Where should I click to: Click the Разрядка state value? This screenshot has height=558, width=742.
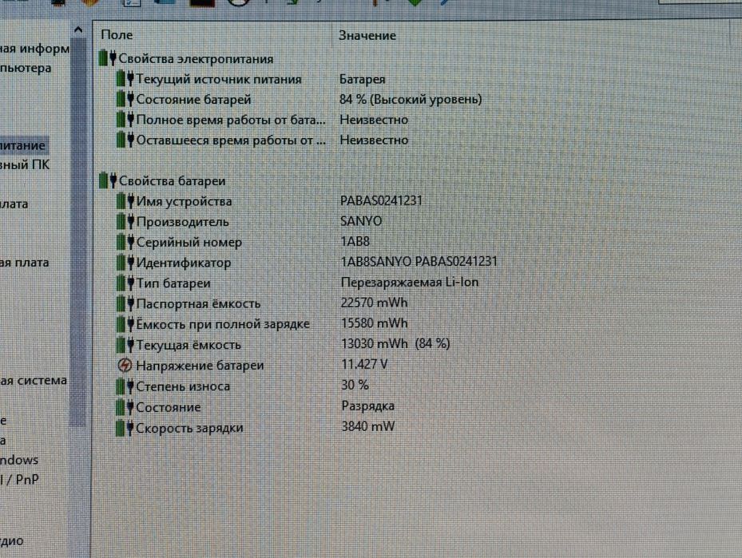[367, 406]
